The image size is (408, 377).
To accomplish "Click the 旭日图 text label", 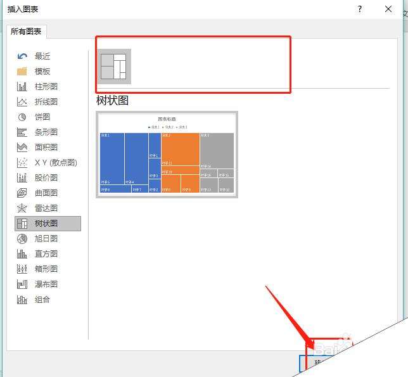I will (46, 239).
